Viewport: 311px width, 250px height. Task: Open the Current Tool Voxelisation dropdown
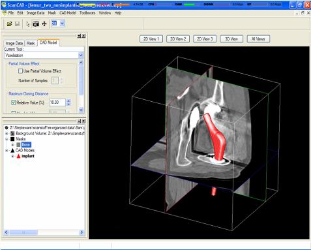[81, 55]
